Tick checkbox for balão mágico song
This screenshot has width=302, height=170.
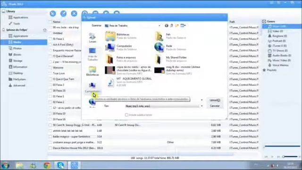[x=50, y=136]
